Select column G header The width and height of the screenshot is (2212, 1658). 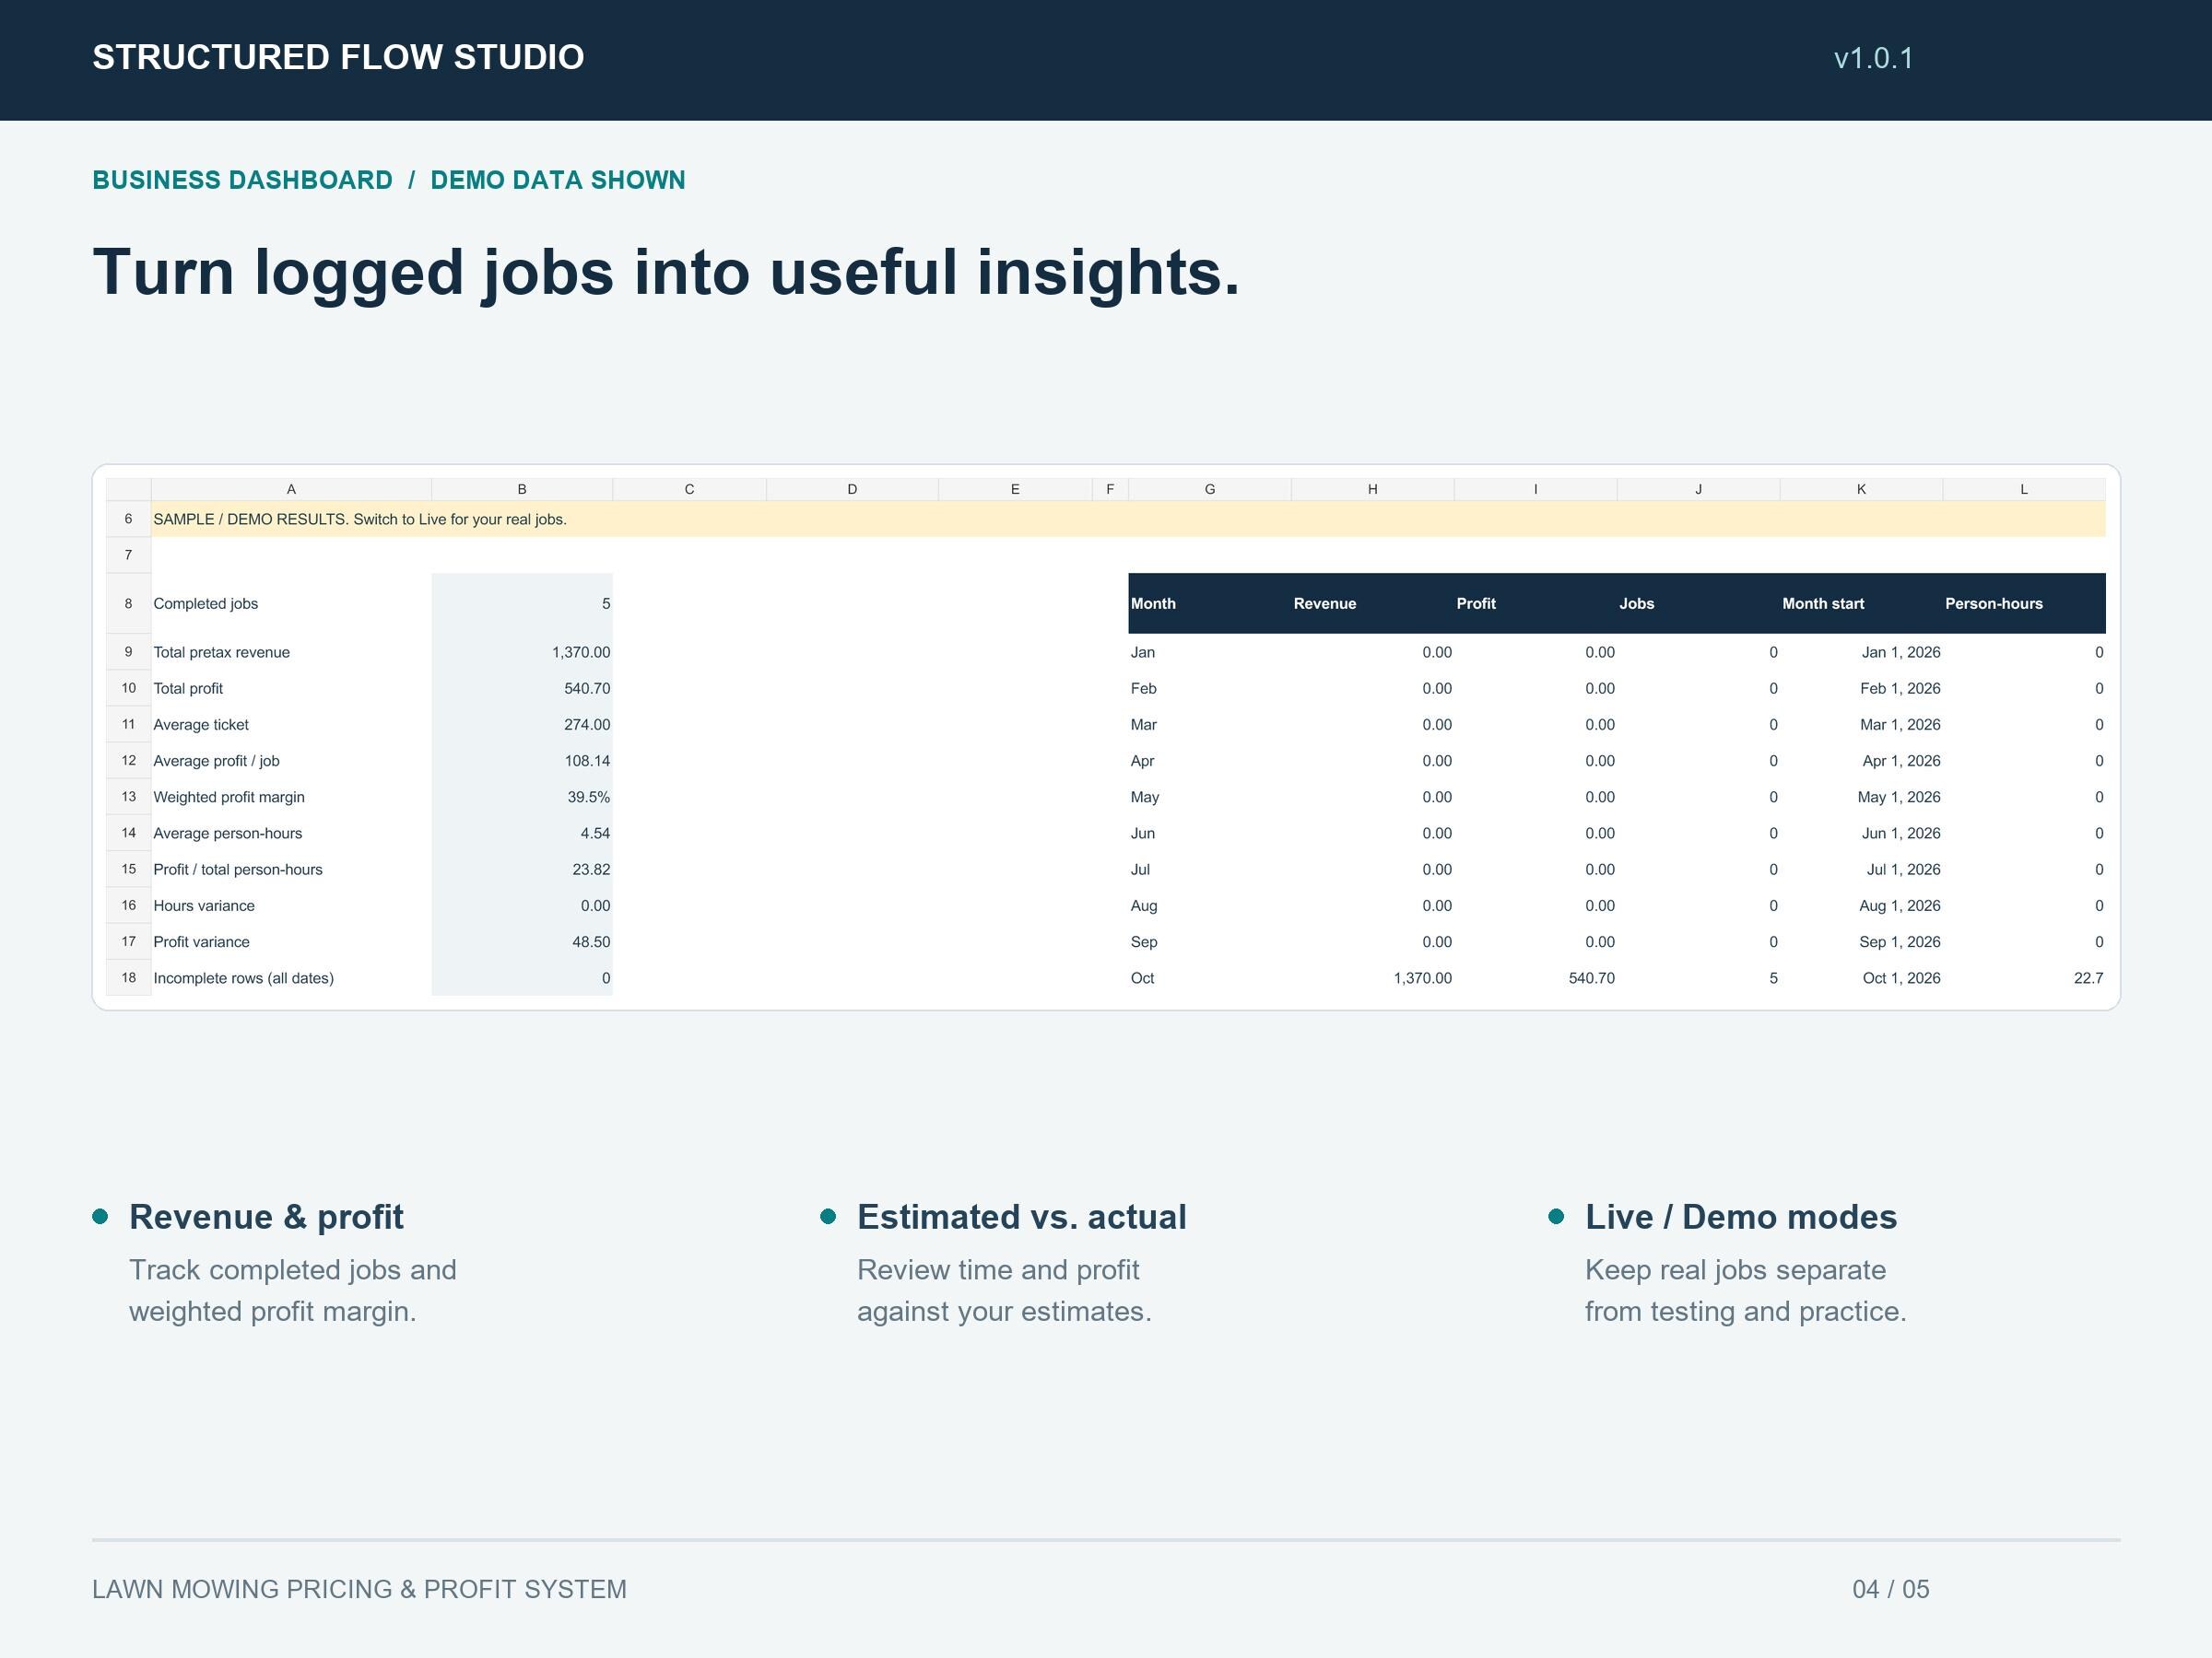1210,490
